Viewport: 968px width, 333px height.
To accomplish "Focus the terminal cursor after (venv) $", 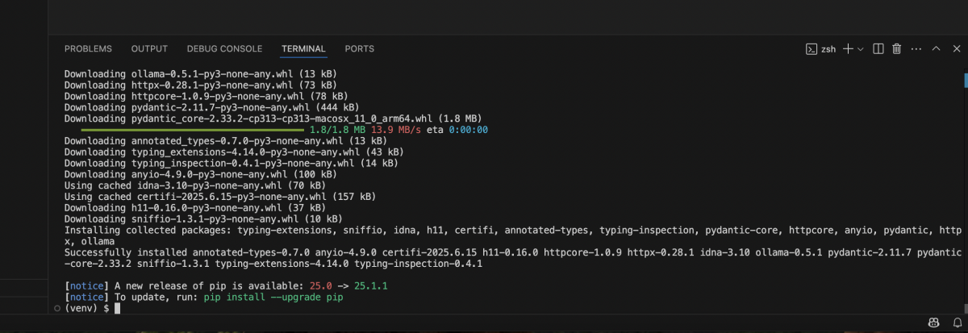I will click(x=117, y=309).
